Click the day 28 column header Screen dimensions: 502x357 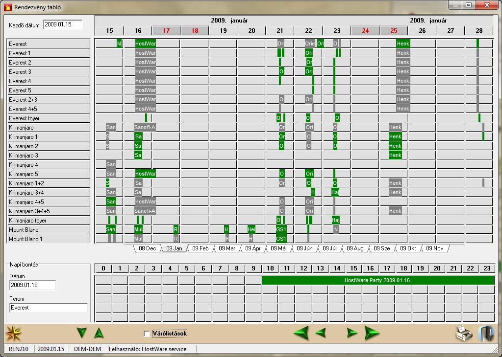(479, 31)
